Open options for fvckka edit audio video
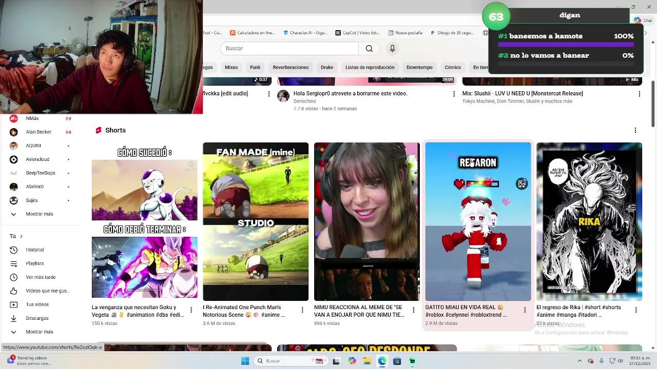 (268, 94)
